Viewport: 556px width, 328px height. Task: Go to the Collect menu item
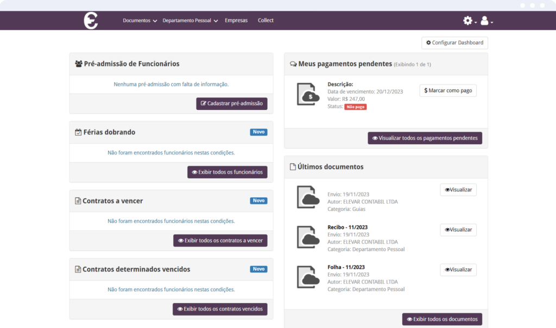266,21
